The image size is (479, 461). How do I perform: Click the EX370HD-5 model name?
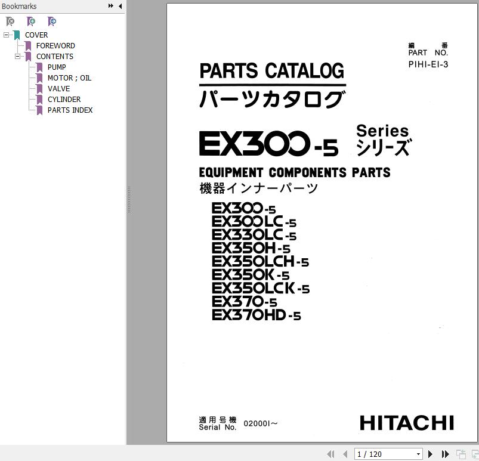click(x=257, y=315)
